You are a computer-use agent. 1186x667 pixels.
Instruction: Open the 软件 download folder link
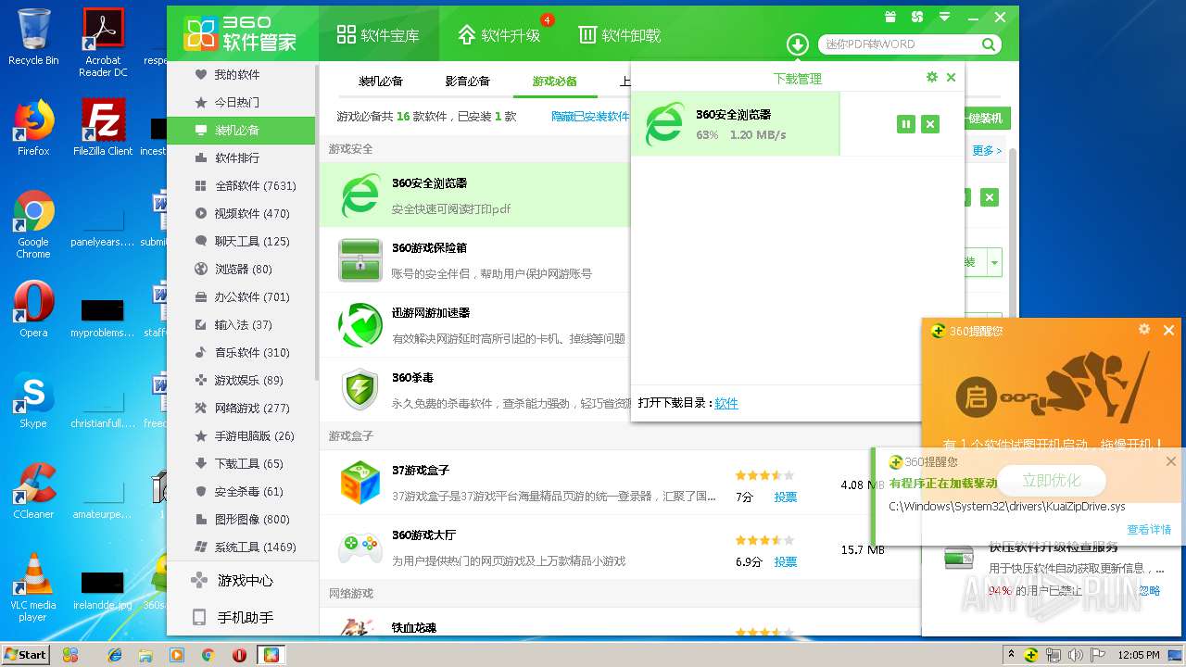pos(726,403)
